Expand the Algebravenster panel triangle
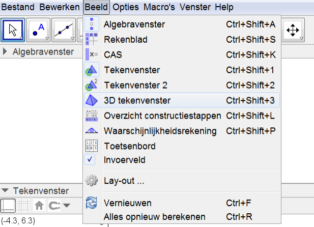314x227 pixels. (x=5, y=52)
